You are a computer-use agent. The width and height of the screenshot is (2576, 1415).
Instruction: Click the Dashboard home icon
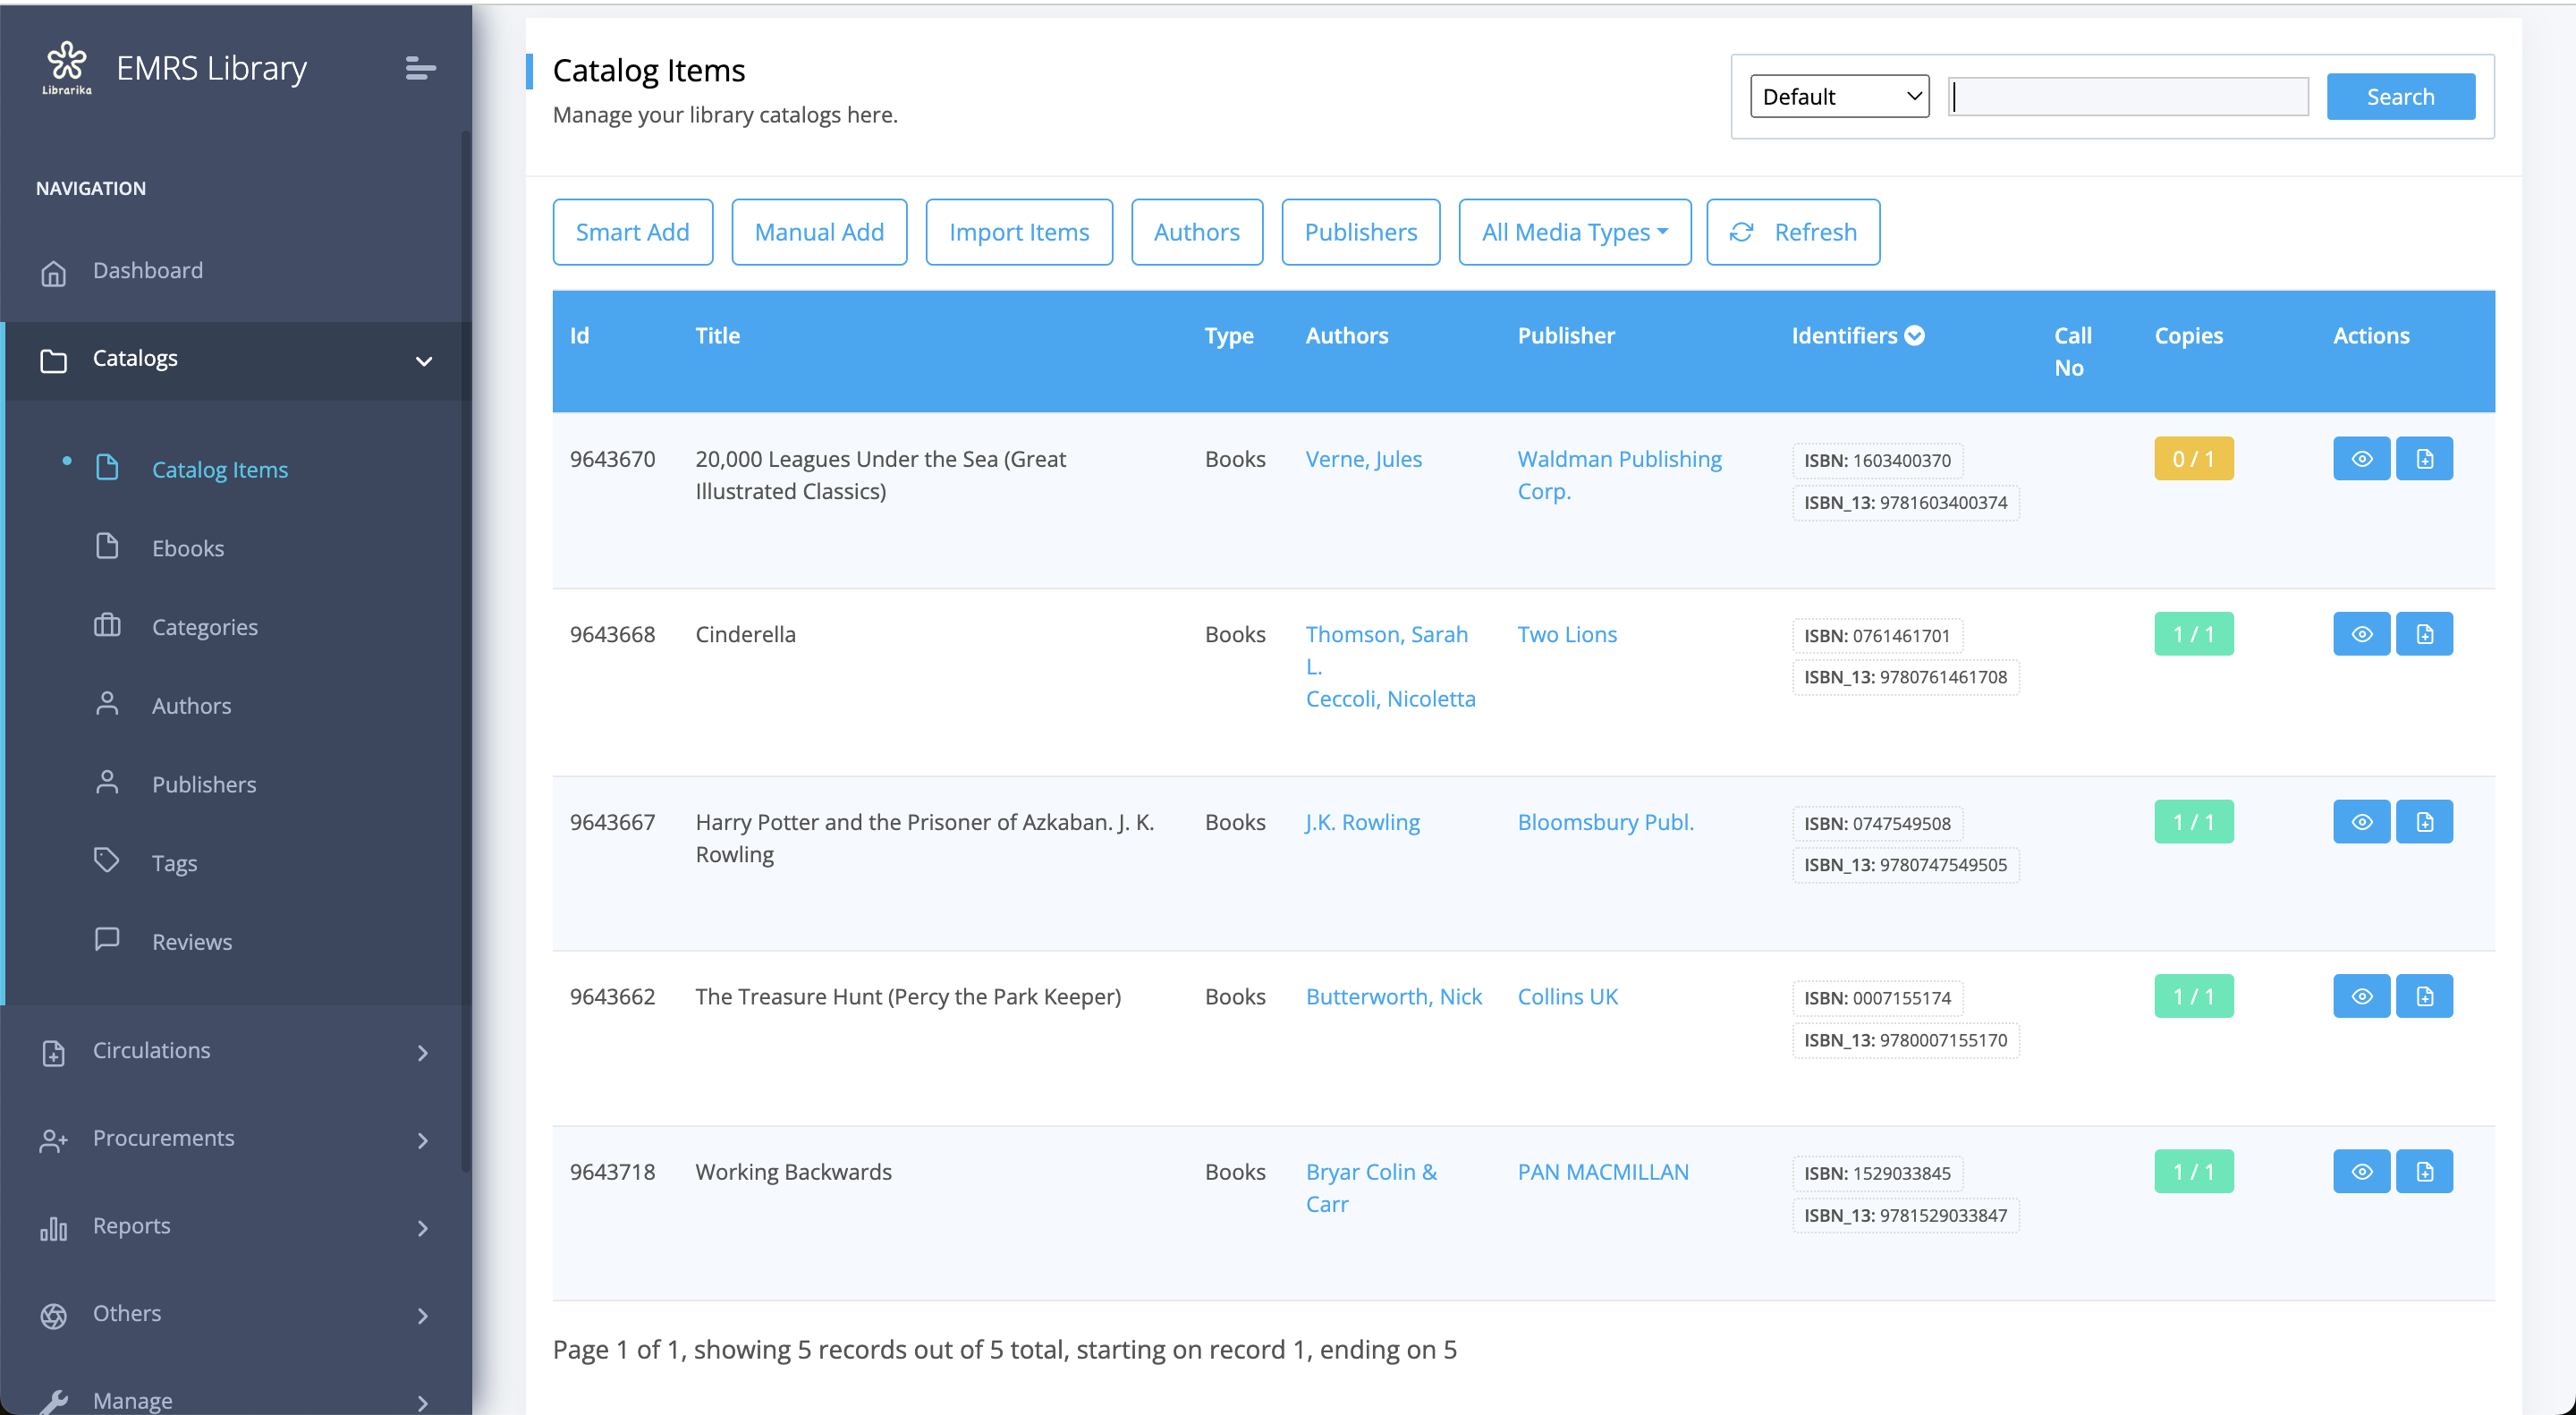(54, 272)
